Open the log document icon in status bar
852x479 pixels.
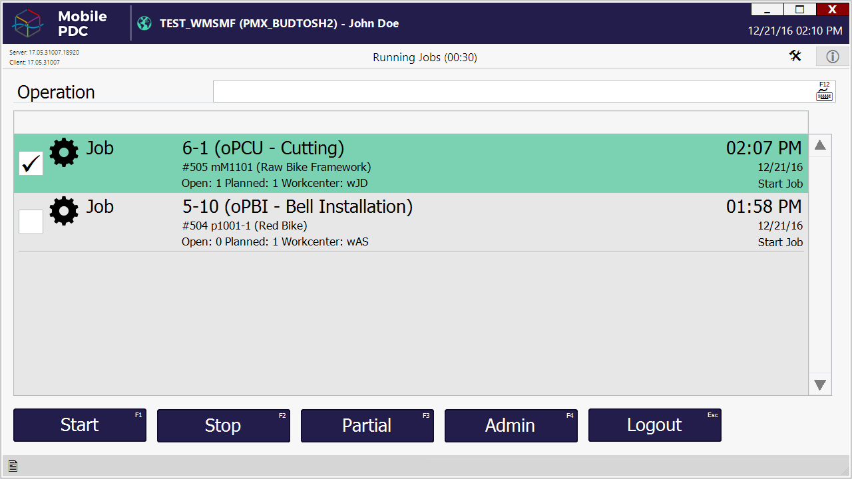coord(13,466)
